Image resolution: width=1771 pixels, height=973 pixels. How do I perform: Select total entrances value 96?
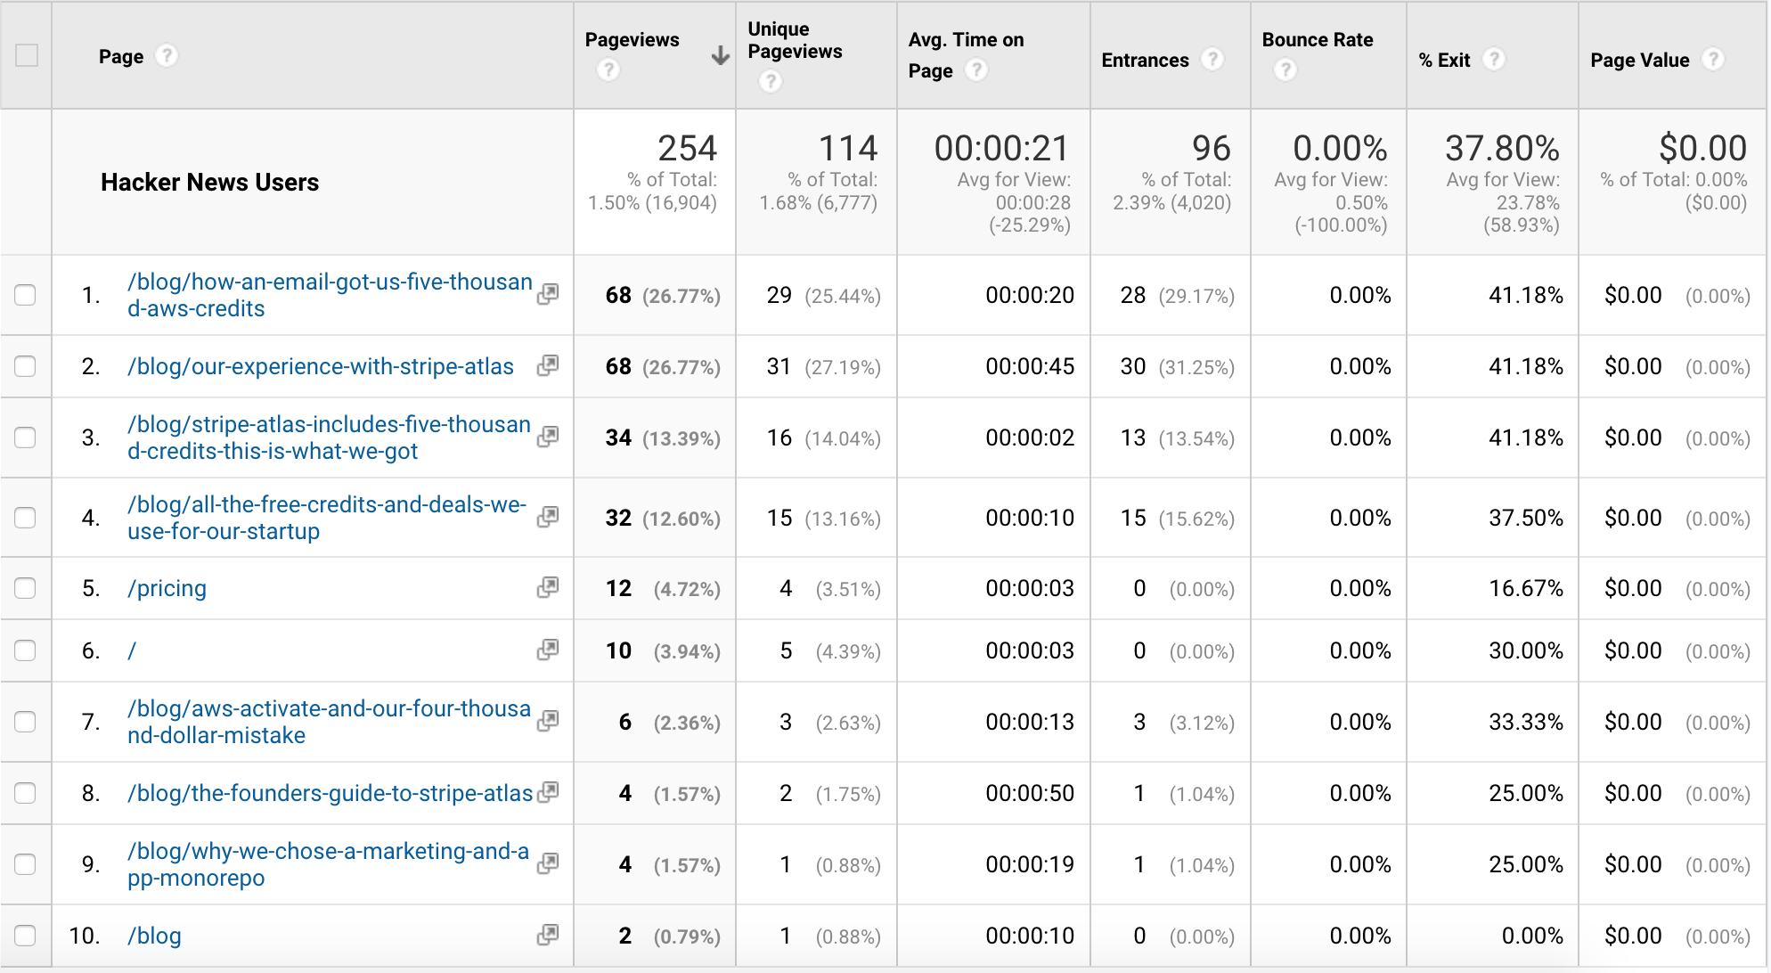click(1212, 148)
